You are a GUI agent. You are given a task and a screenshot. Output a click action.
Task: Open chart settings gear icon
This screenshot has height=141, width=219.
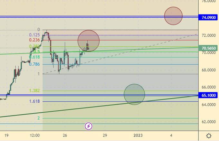click(x=208, y=136)
